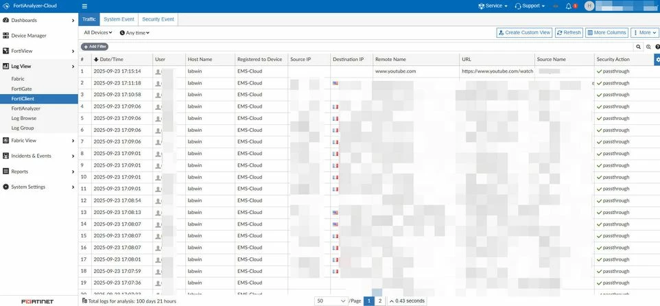The image size is (660, 306).
Task: Click the https://www.youtube.com/watch URL cell
Action: click(x=497, y=71)
